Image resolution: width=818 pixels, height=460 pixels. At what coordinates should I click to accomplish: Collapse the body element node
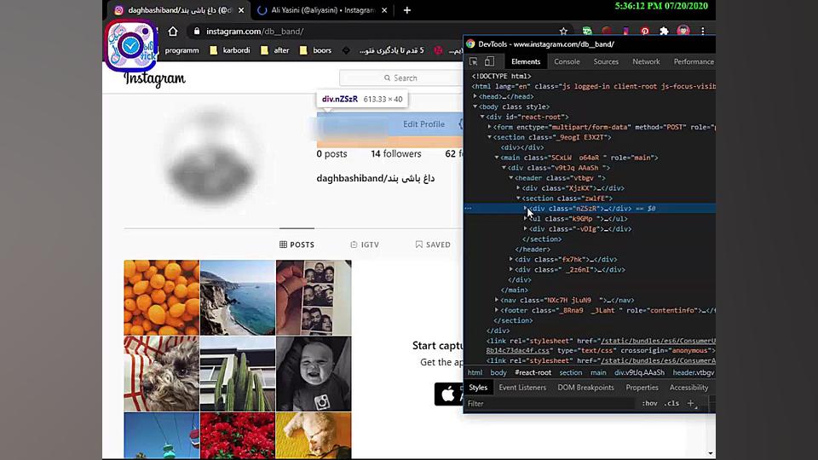pyautogui.click(x=475, y=106)
